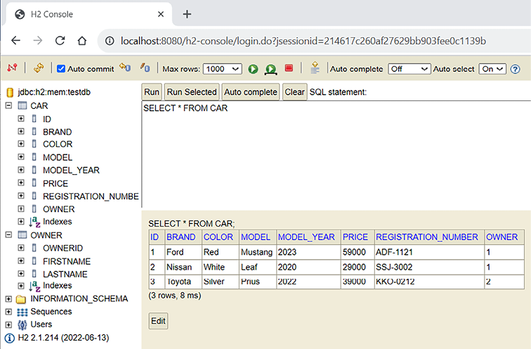The image size is (531, 349).
Task: Click the Rollback icon
Action: (x=125, y=68)
